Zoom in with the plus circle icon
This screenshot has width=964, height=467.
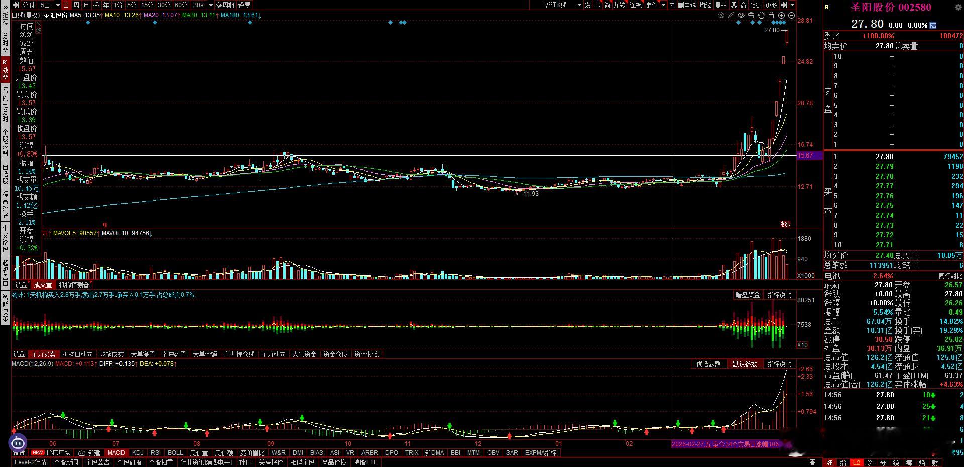coord(781,15)
